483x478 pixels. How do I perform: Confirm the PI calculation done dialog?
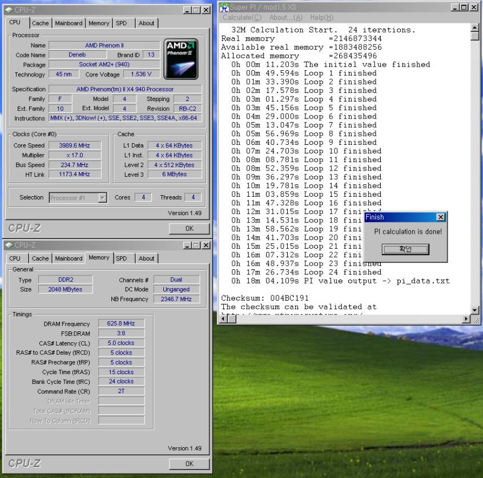[405, 249]
